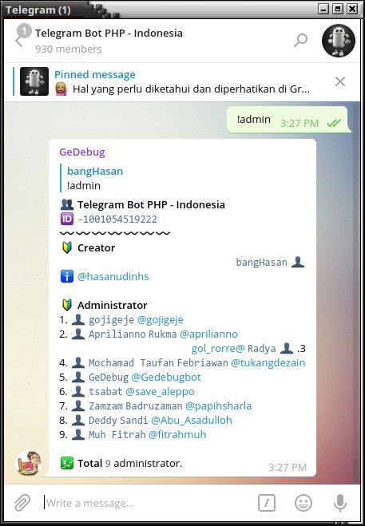
Task: Click the person icon on tsabat row
Action: (78, 391)
